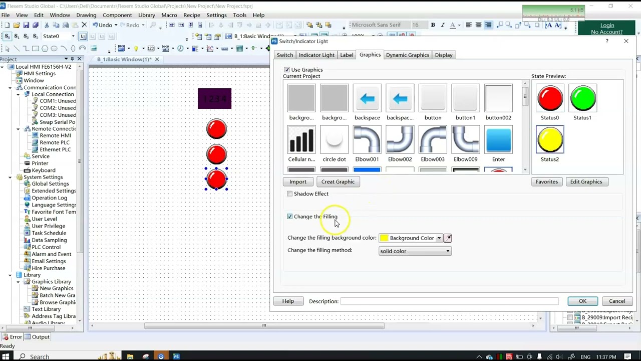
Task: Click the Delete X toolbar icon
Action: click(x=84, y=25)
